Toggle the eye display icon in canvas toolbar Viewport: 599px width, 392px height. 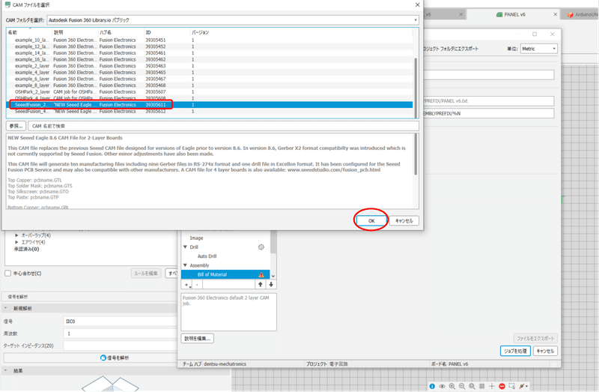442,386
